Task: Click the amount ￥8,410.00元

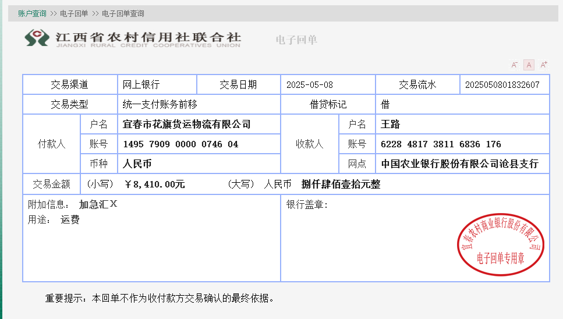Action: tap(154, 185)
